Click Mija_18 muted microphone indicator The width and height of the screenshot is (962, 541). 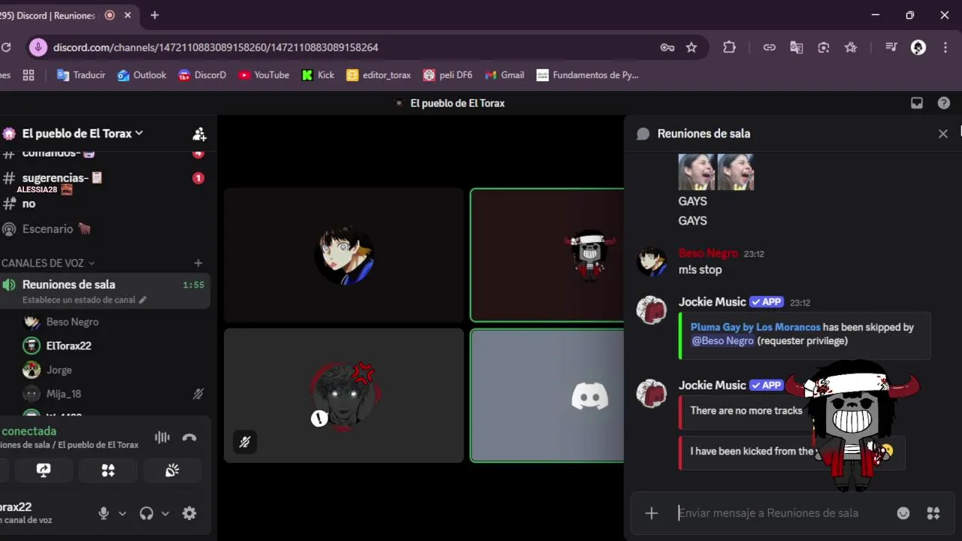point(198,394)
